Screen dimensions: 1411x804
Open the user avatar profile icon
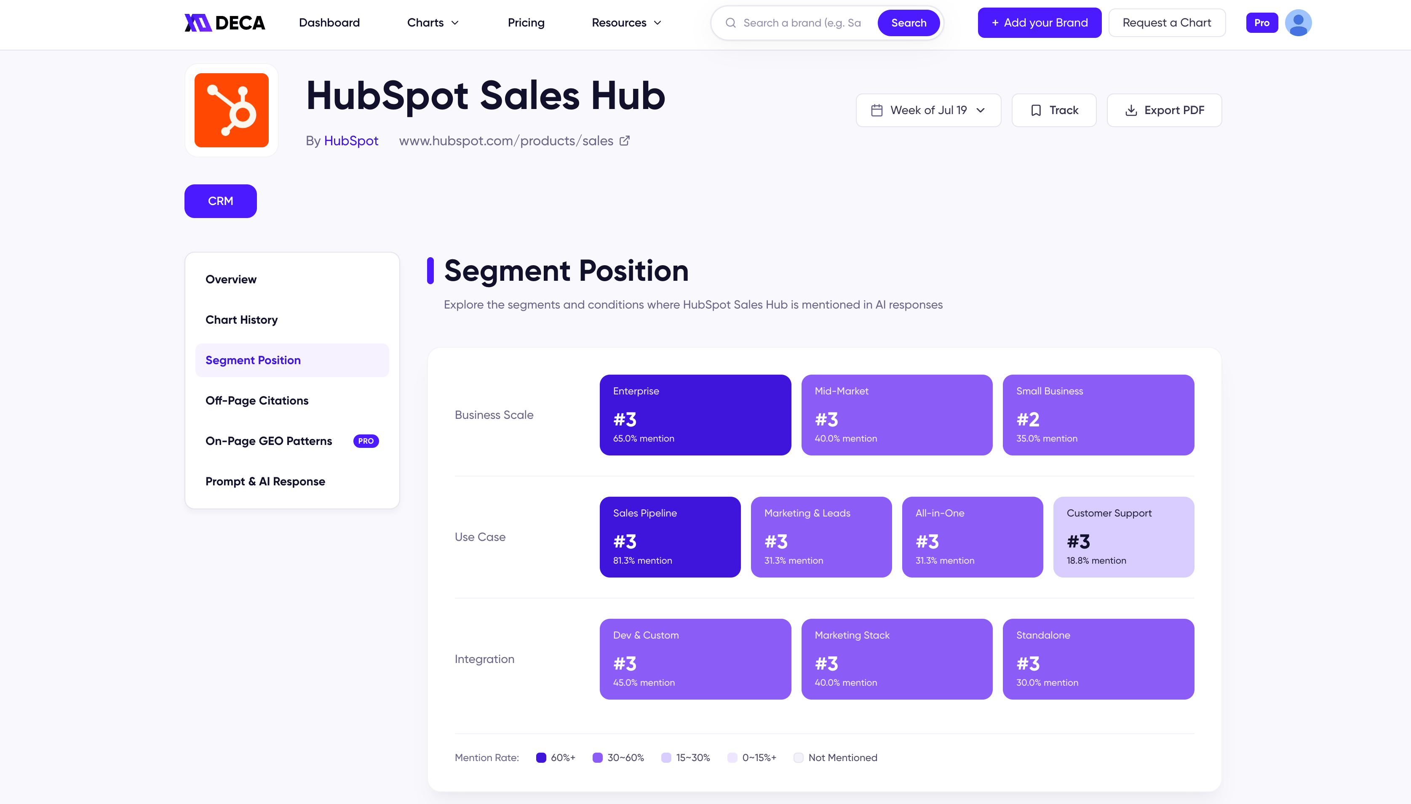pyautogui.click(x=1298, y=23)
